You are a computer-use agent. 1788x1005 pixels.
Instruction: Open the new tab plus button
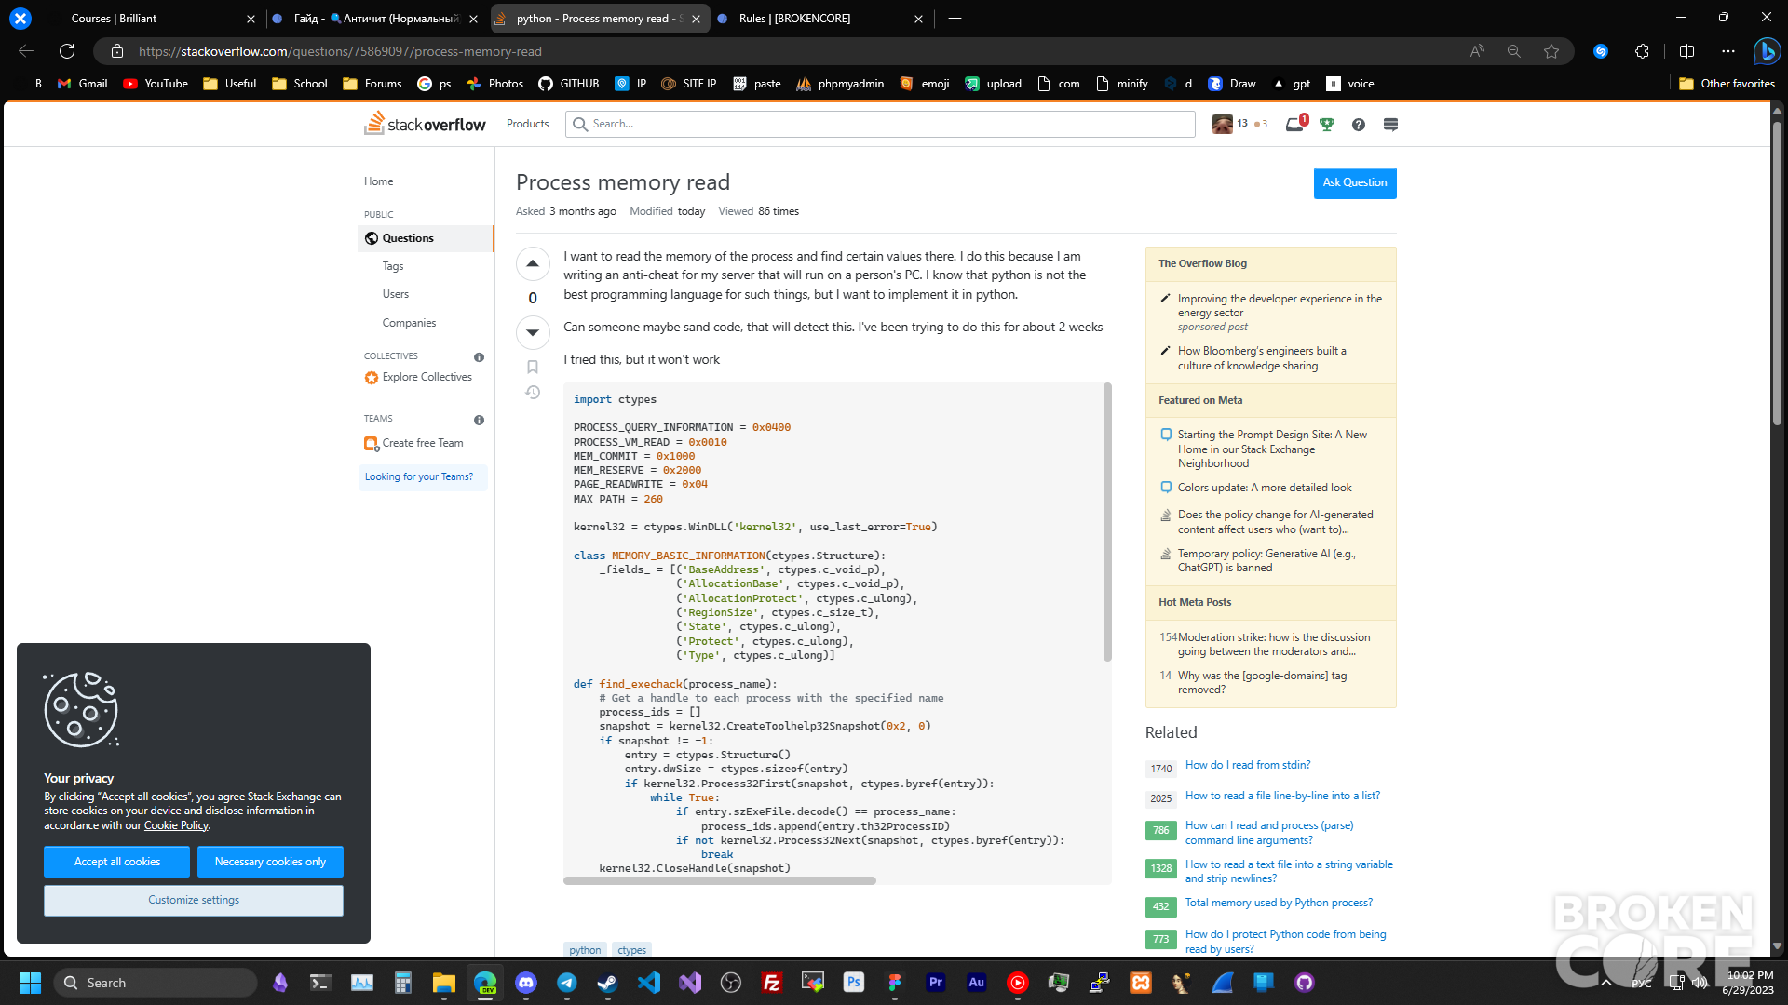pos(955,19)
